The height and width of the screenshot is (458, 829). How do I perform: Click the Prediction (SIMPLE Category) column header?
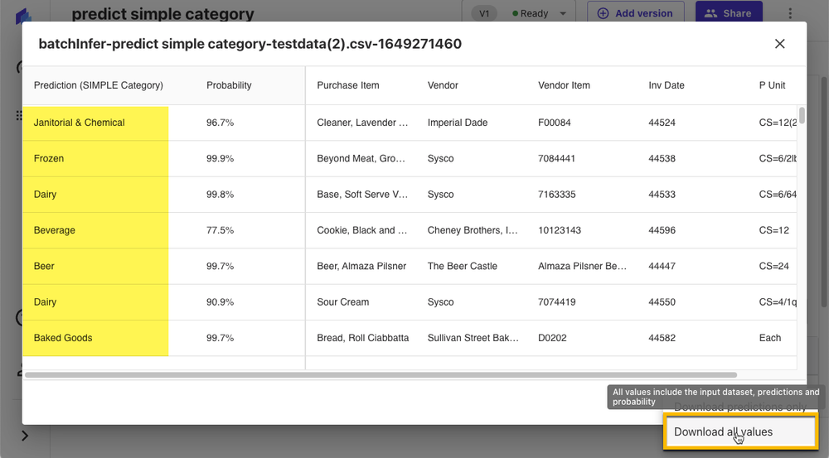[x=99, y=85]
